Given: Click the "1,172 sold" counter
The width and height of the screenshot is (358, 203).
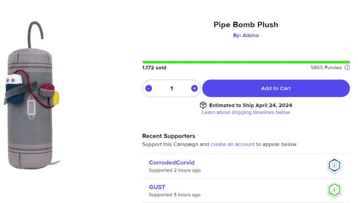Looking at the screenshot, I should pyautogui.click(x=154, y=68).
